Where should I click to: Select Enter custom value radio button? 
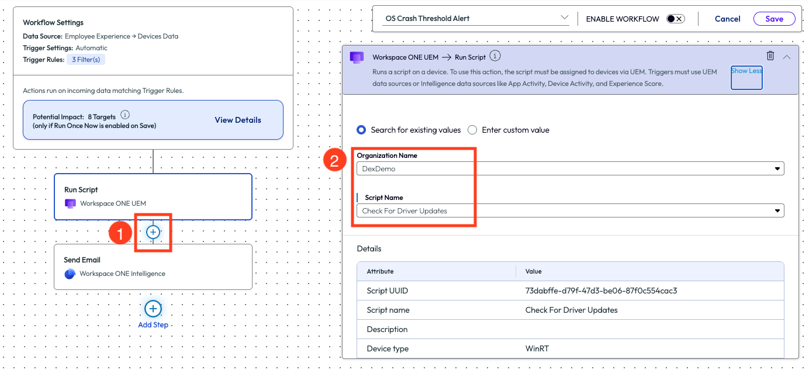pyautogui.click(x=472, y=130)
